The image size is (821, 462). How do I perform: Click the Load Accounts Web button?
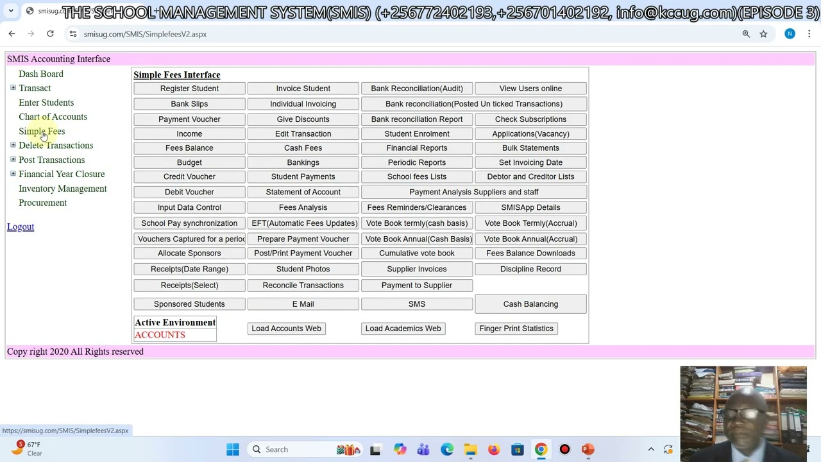point(286,329)
